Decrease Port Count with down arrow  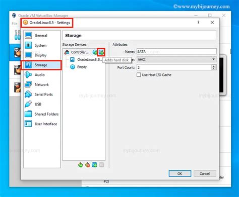(214, 69)
